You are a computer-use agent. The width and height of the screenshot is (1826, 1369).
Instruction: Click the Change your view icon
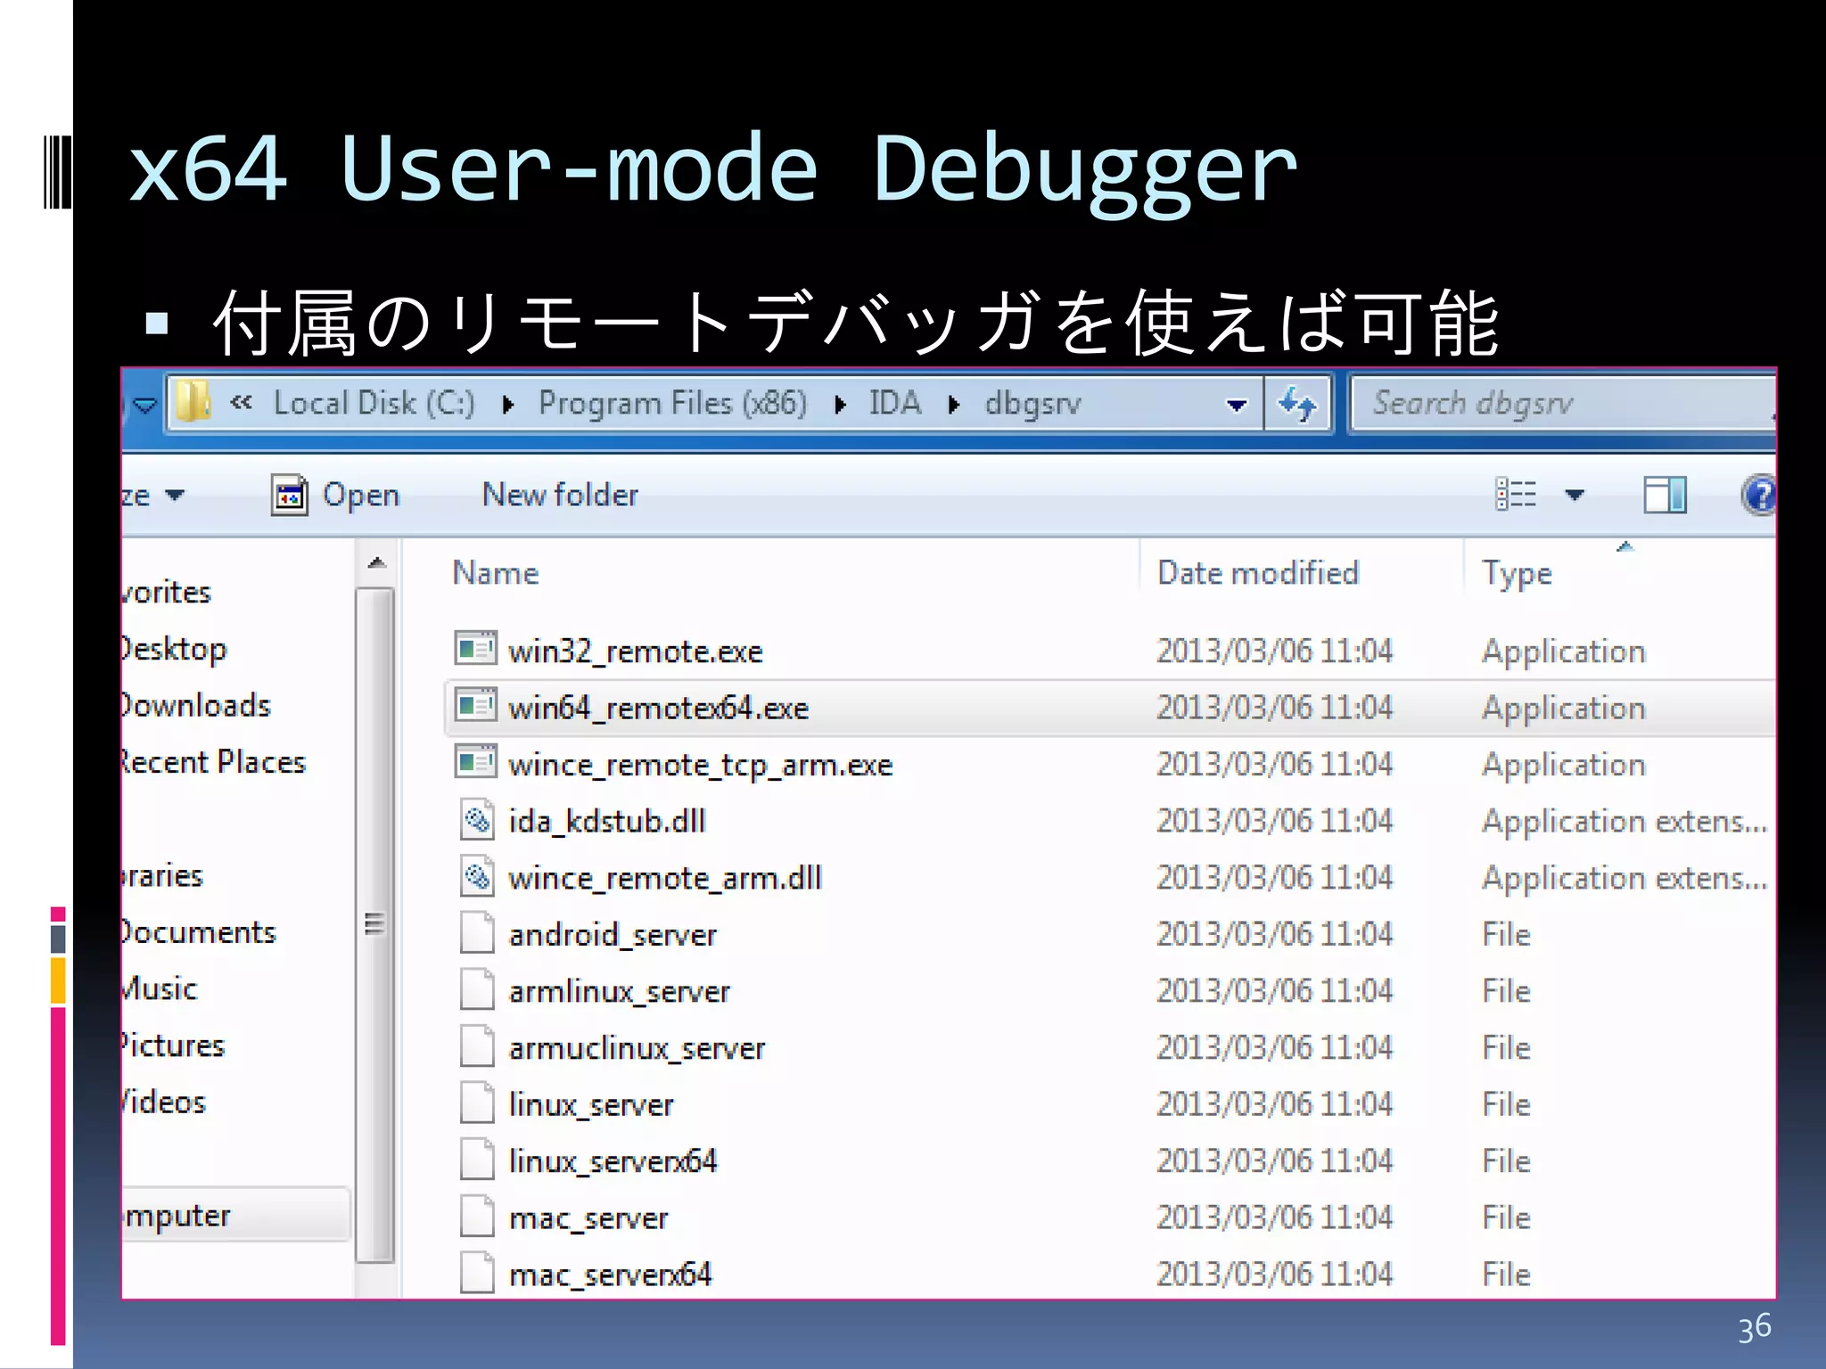pyautogui.click(x=1516, y=494)
